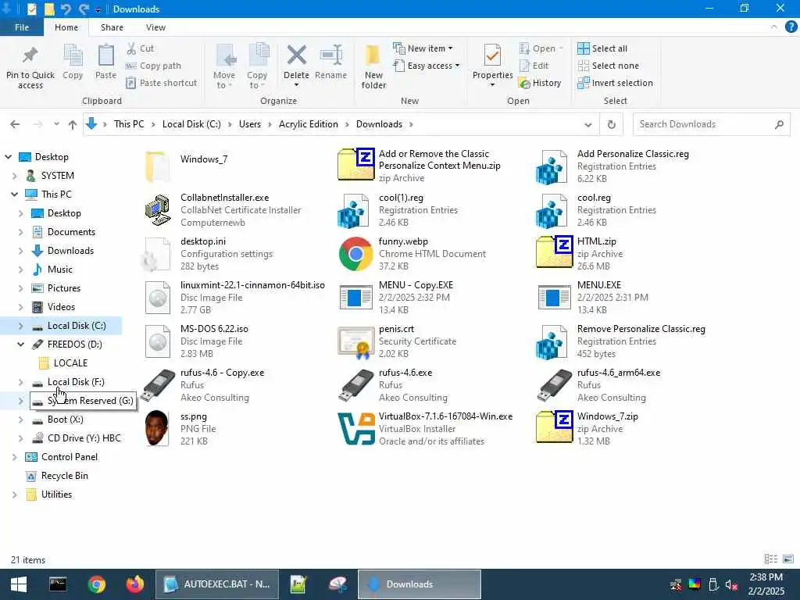Select the cool.reg registry icon
Screen dimensions: 800x600
point(552,209)
